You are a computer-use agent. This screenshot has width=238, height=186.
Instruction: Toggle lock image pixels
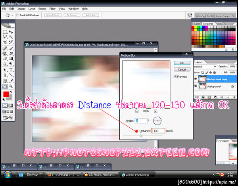207,72
